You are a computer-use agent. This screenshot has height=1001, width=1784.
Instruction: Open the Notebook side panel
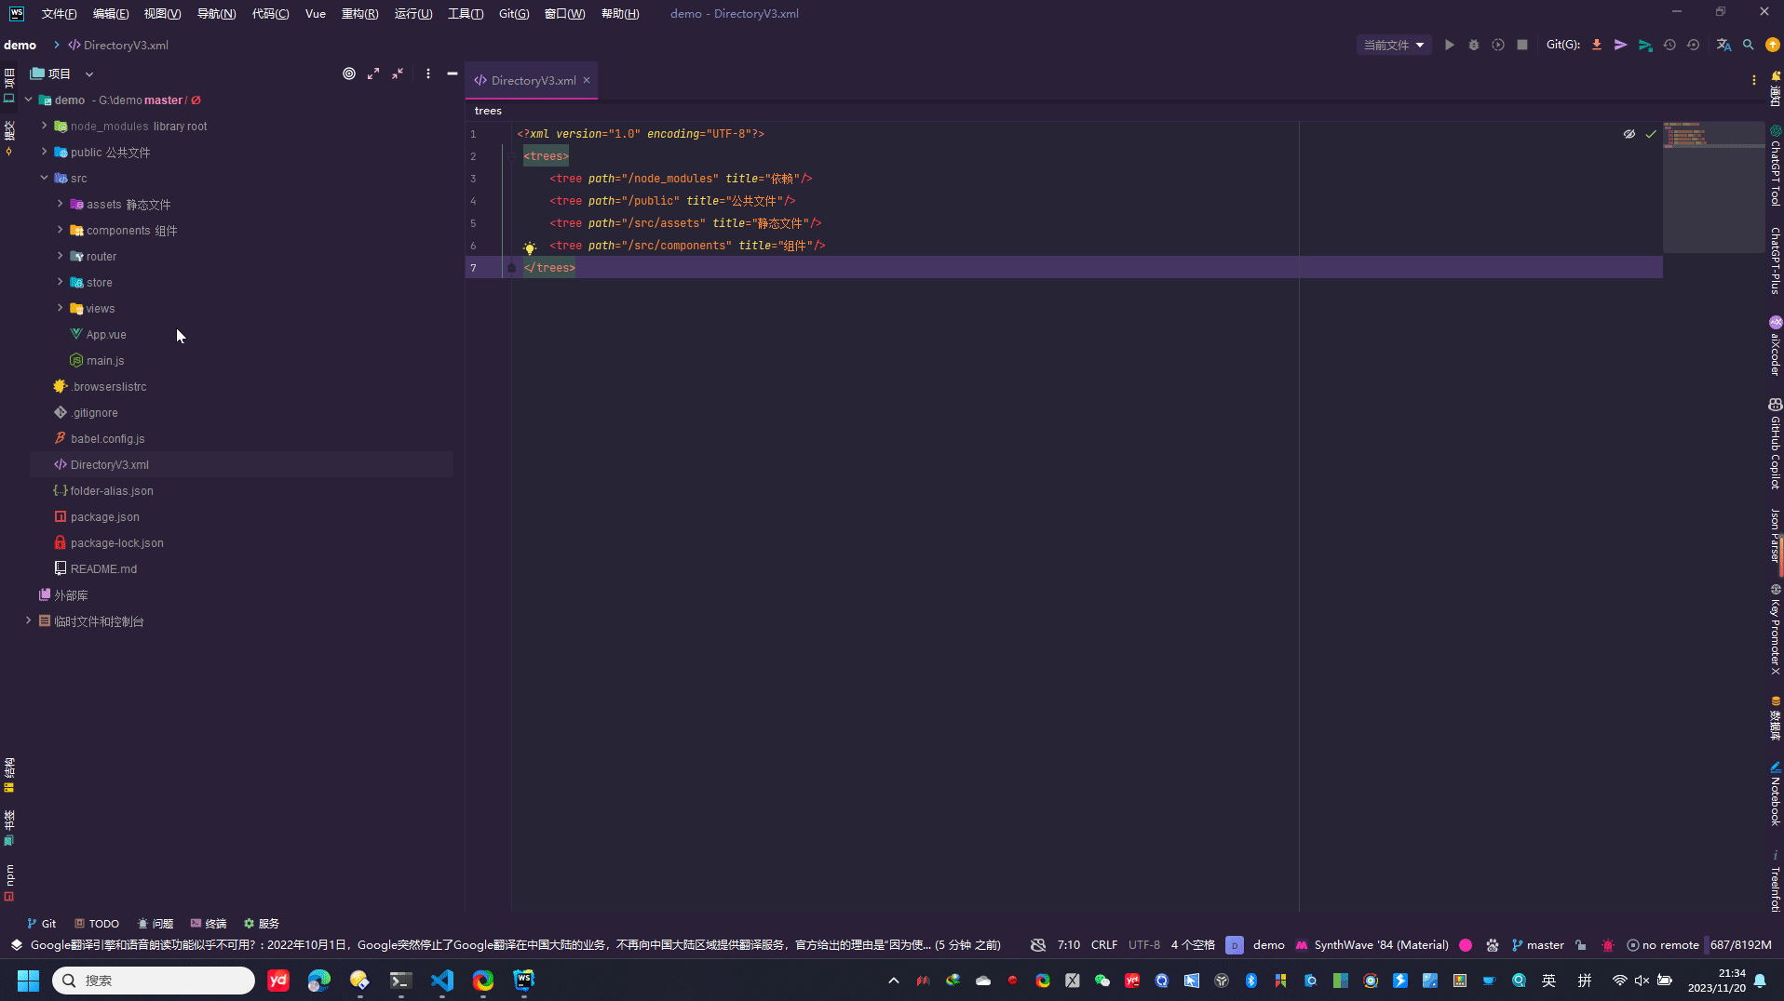click(1775, 794)
